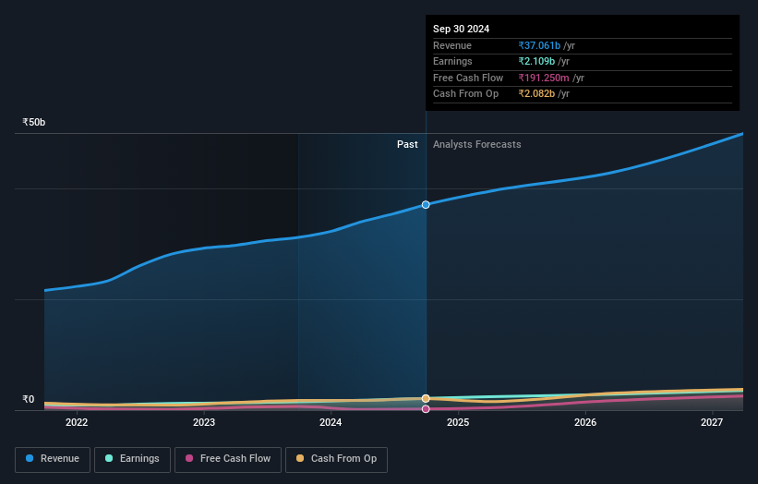This screenshot has width=758, height=484.
Task: Click the ₹50b y-axis label
Action: pos(34,122)
